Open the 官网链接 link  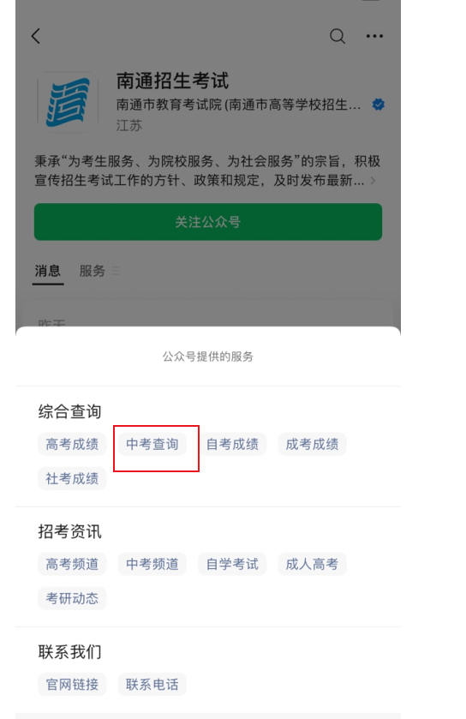[x=72, y=684]
